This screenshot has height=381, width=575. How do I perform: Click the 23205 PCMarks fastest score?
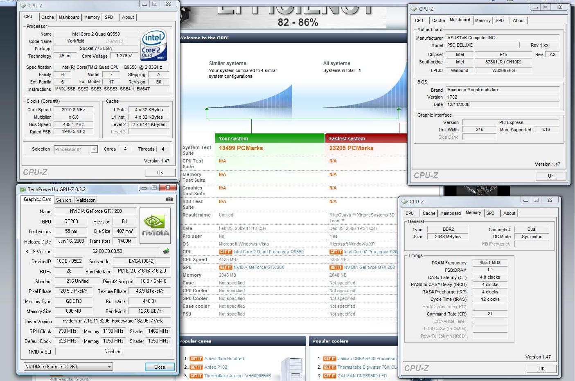click(x=352, y=148)
